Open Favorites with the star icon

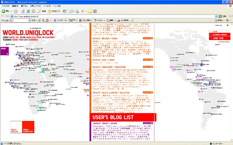[x=50, y=11]
